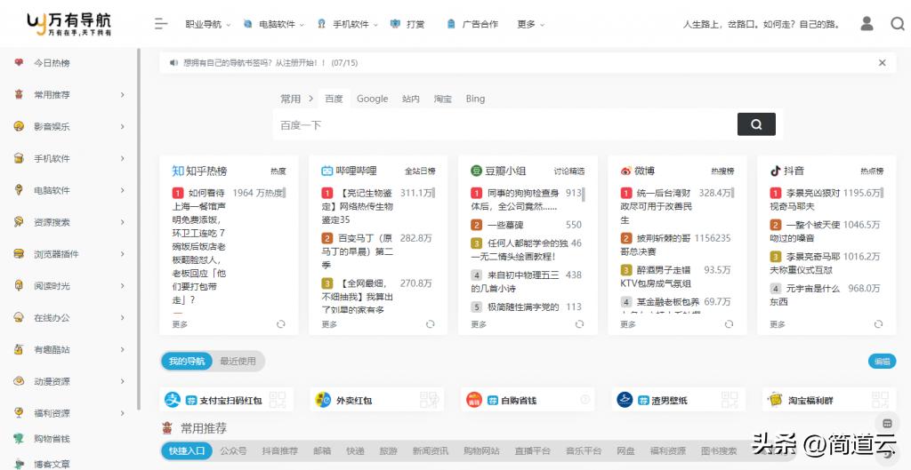Image resolution: width=911 pixels, height=470 pixels.
Task: Click the 在线办公 sidebar icon
Action: point(20,317)
